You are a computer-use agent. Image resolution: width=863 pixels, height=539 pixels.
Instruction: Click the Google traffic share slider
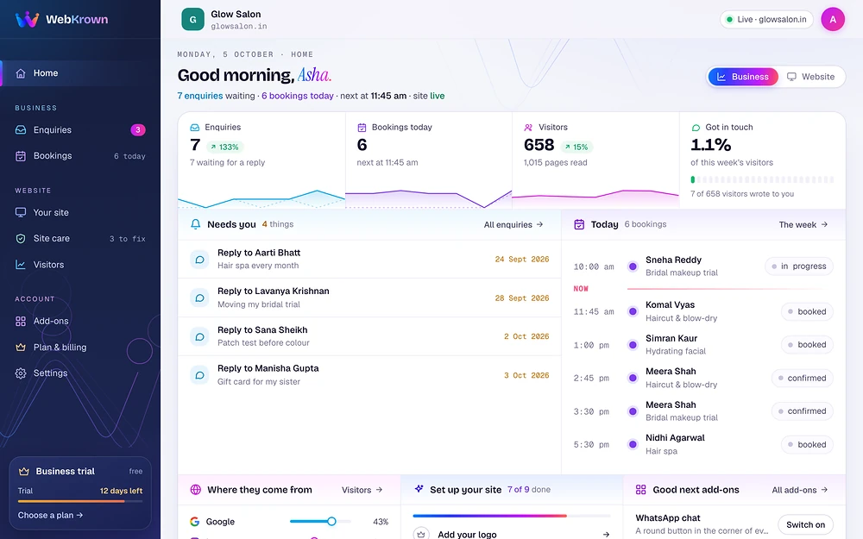coord(320,522)
